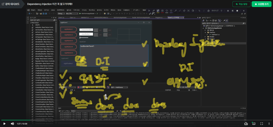
Task: Open the 파일 menu in Visual Studio
Action: [33, 10]
